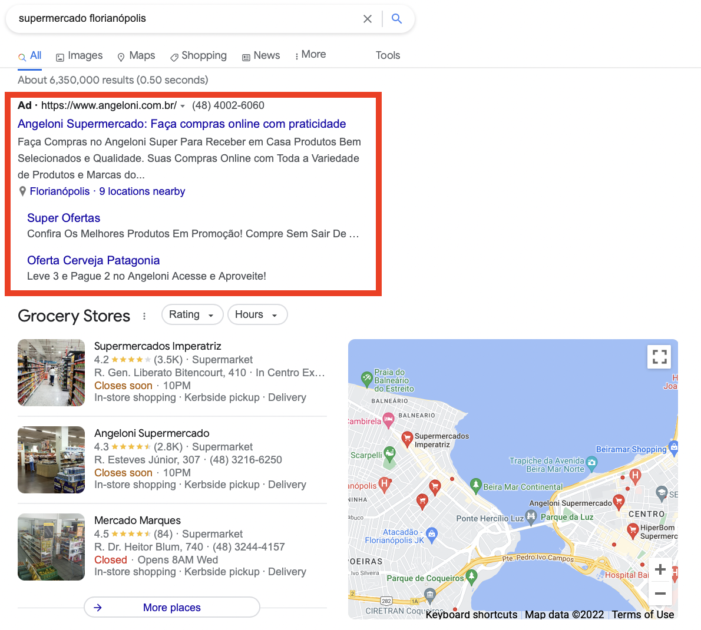Open the Oferta Cerveja Patagonia sitelink
Image resolution: width=701 pixels, height=630 pixels.
93,260
